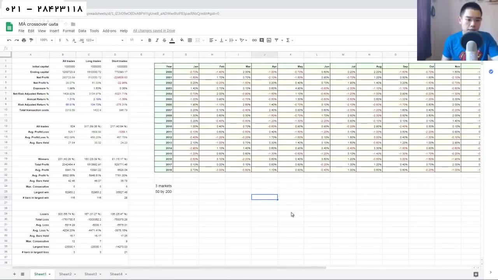This screenshot has height=280, width=498.
Task: Click the Explore button at bottom right
Action: click(x=476, y=274)
